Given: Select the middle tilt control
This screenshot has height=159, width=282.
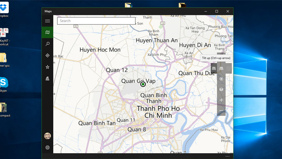Looking at the screenshot, I should coord(221,68).
